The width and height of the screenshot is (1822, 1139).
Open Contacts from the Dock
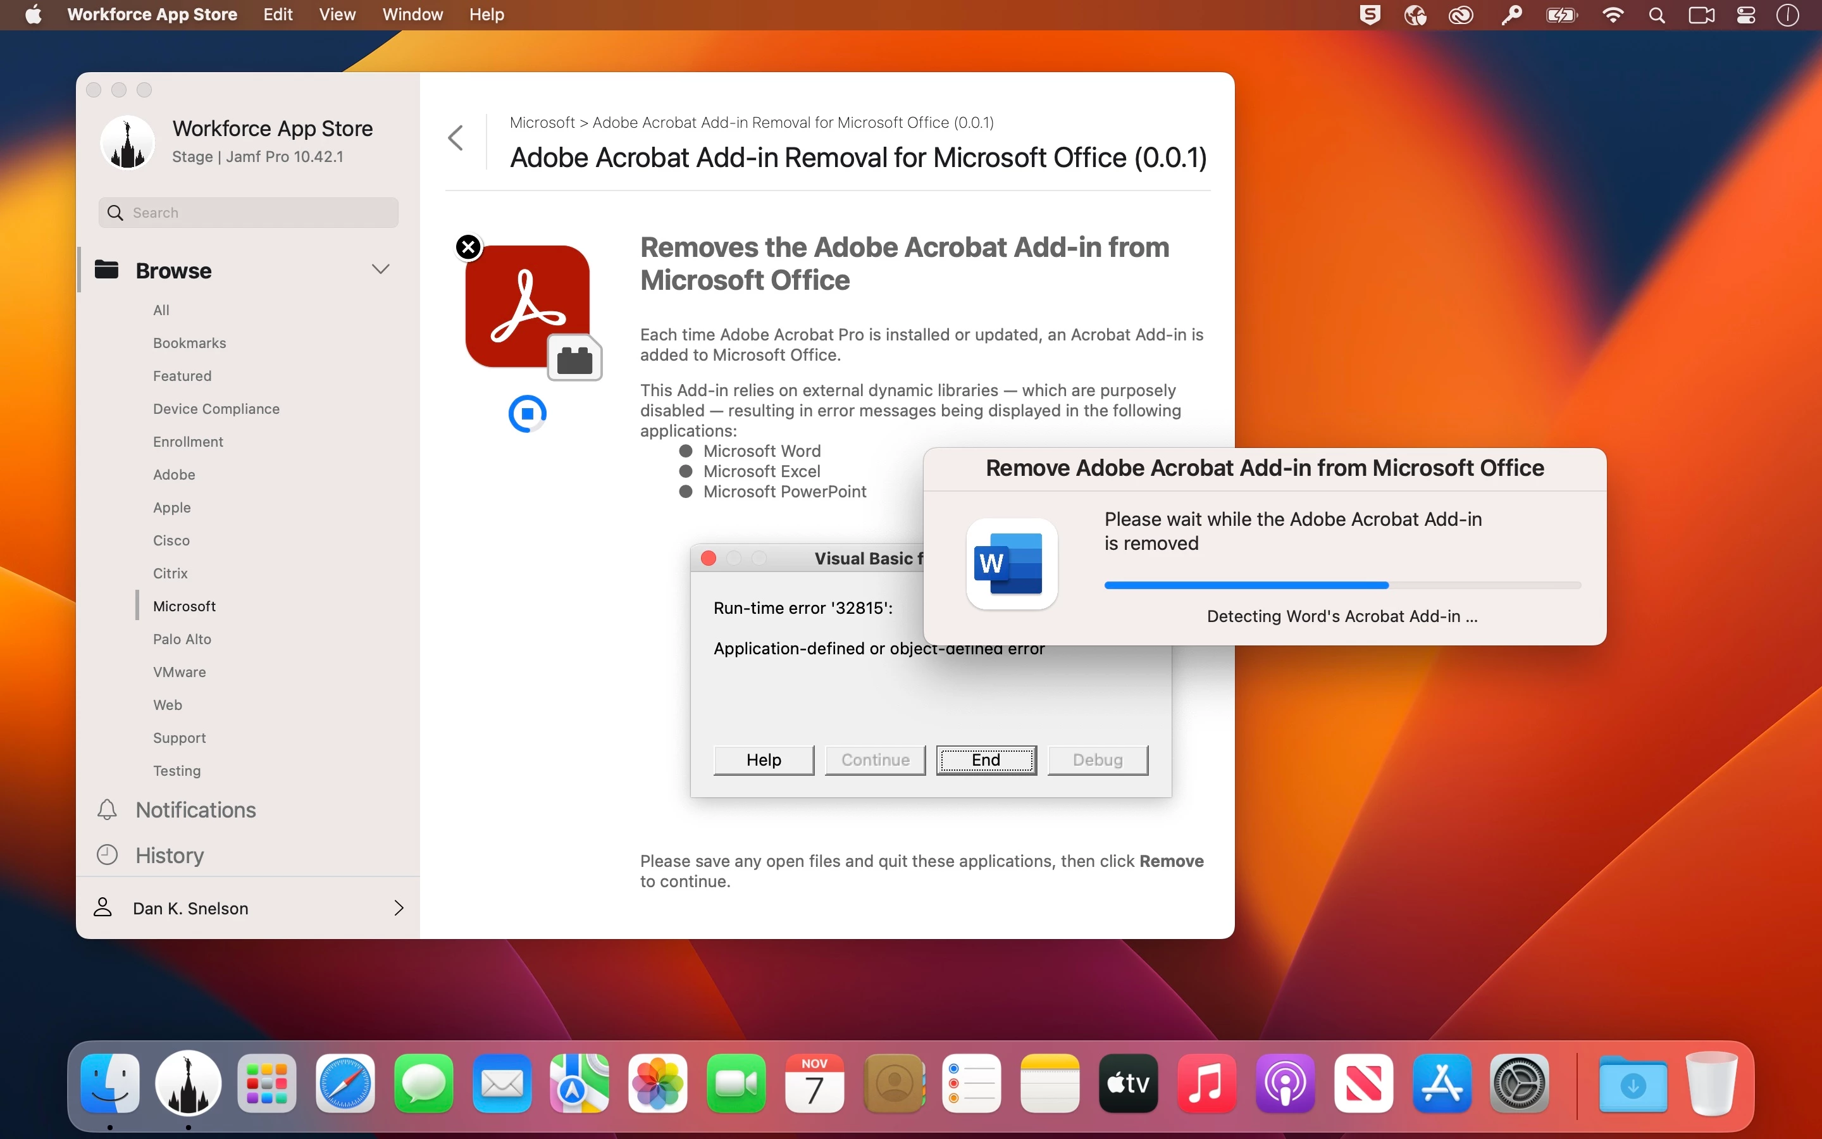pos(894,1084)
